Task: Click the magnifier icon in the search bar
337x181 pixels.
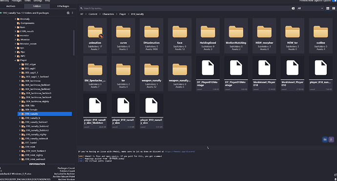Action: (x=82, y=8)
